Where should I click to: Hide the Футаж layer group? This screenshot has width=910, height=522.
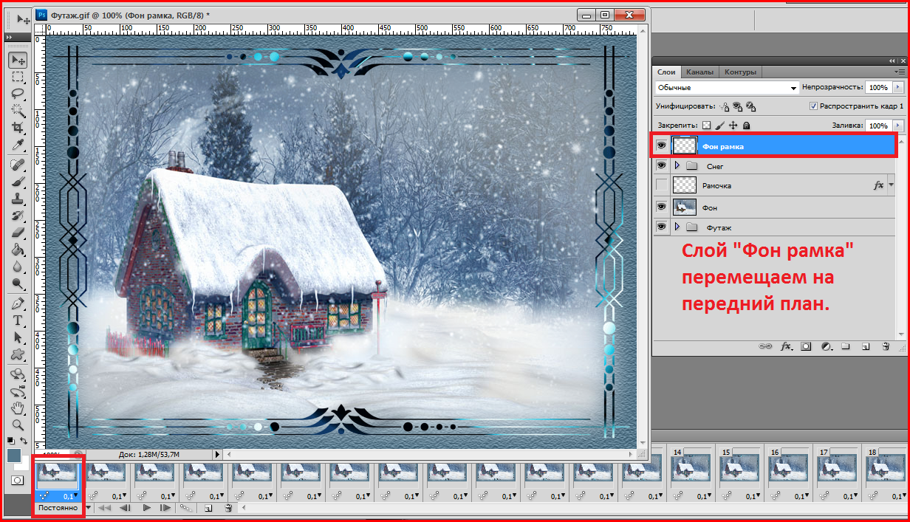point(662,227)
